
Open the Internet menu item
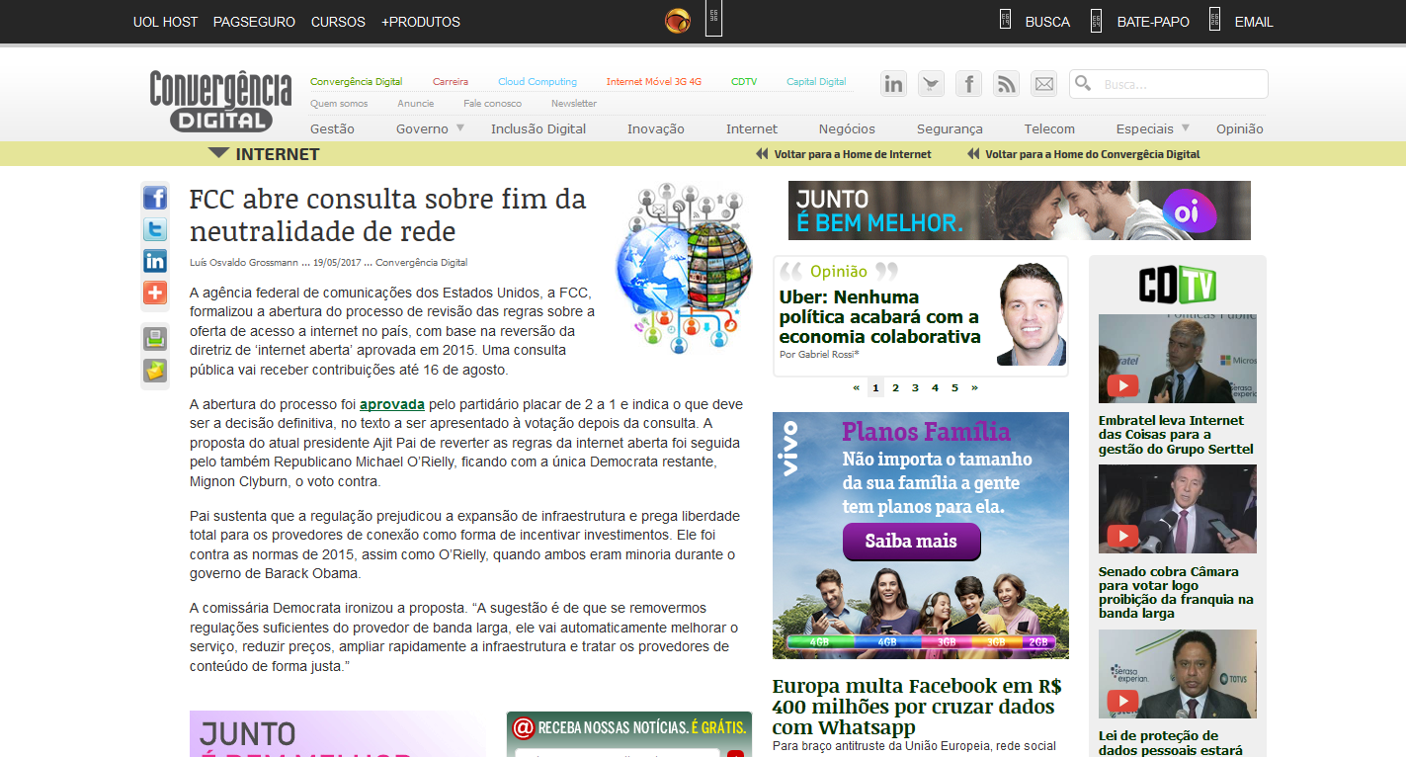click(x=752, y=128)
